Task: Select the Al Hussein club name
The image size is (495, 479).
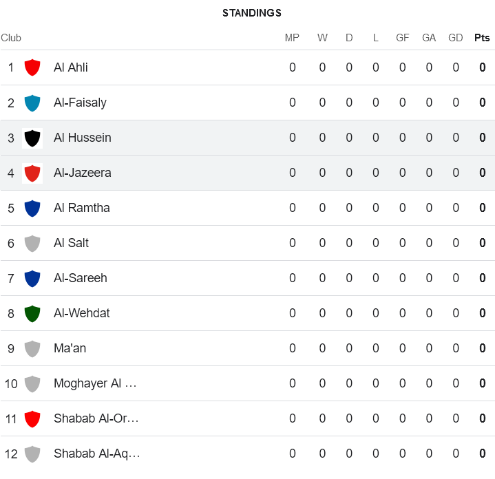Action: click(x=82, y=138)
